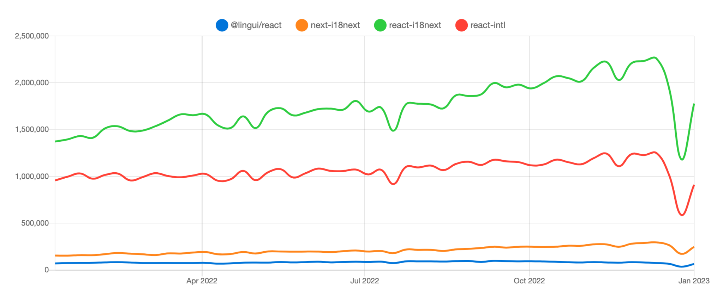The image size is (723, 308).
Task: Click the 2,000,000 y-axis label
Action: tap(32, 83)
